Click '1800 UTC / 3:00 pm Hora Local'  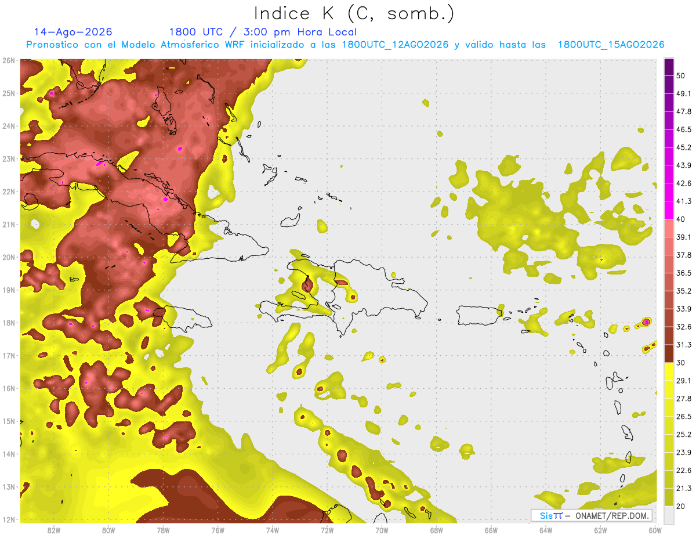coord(263,32)
